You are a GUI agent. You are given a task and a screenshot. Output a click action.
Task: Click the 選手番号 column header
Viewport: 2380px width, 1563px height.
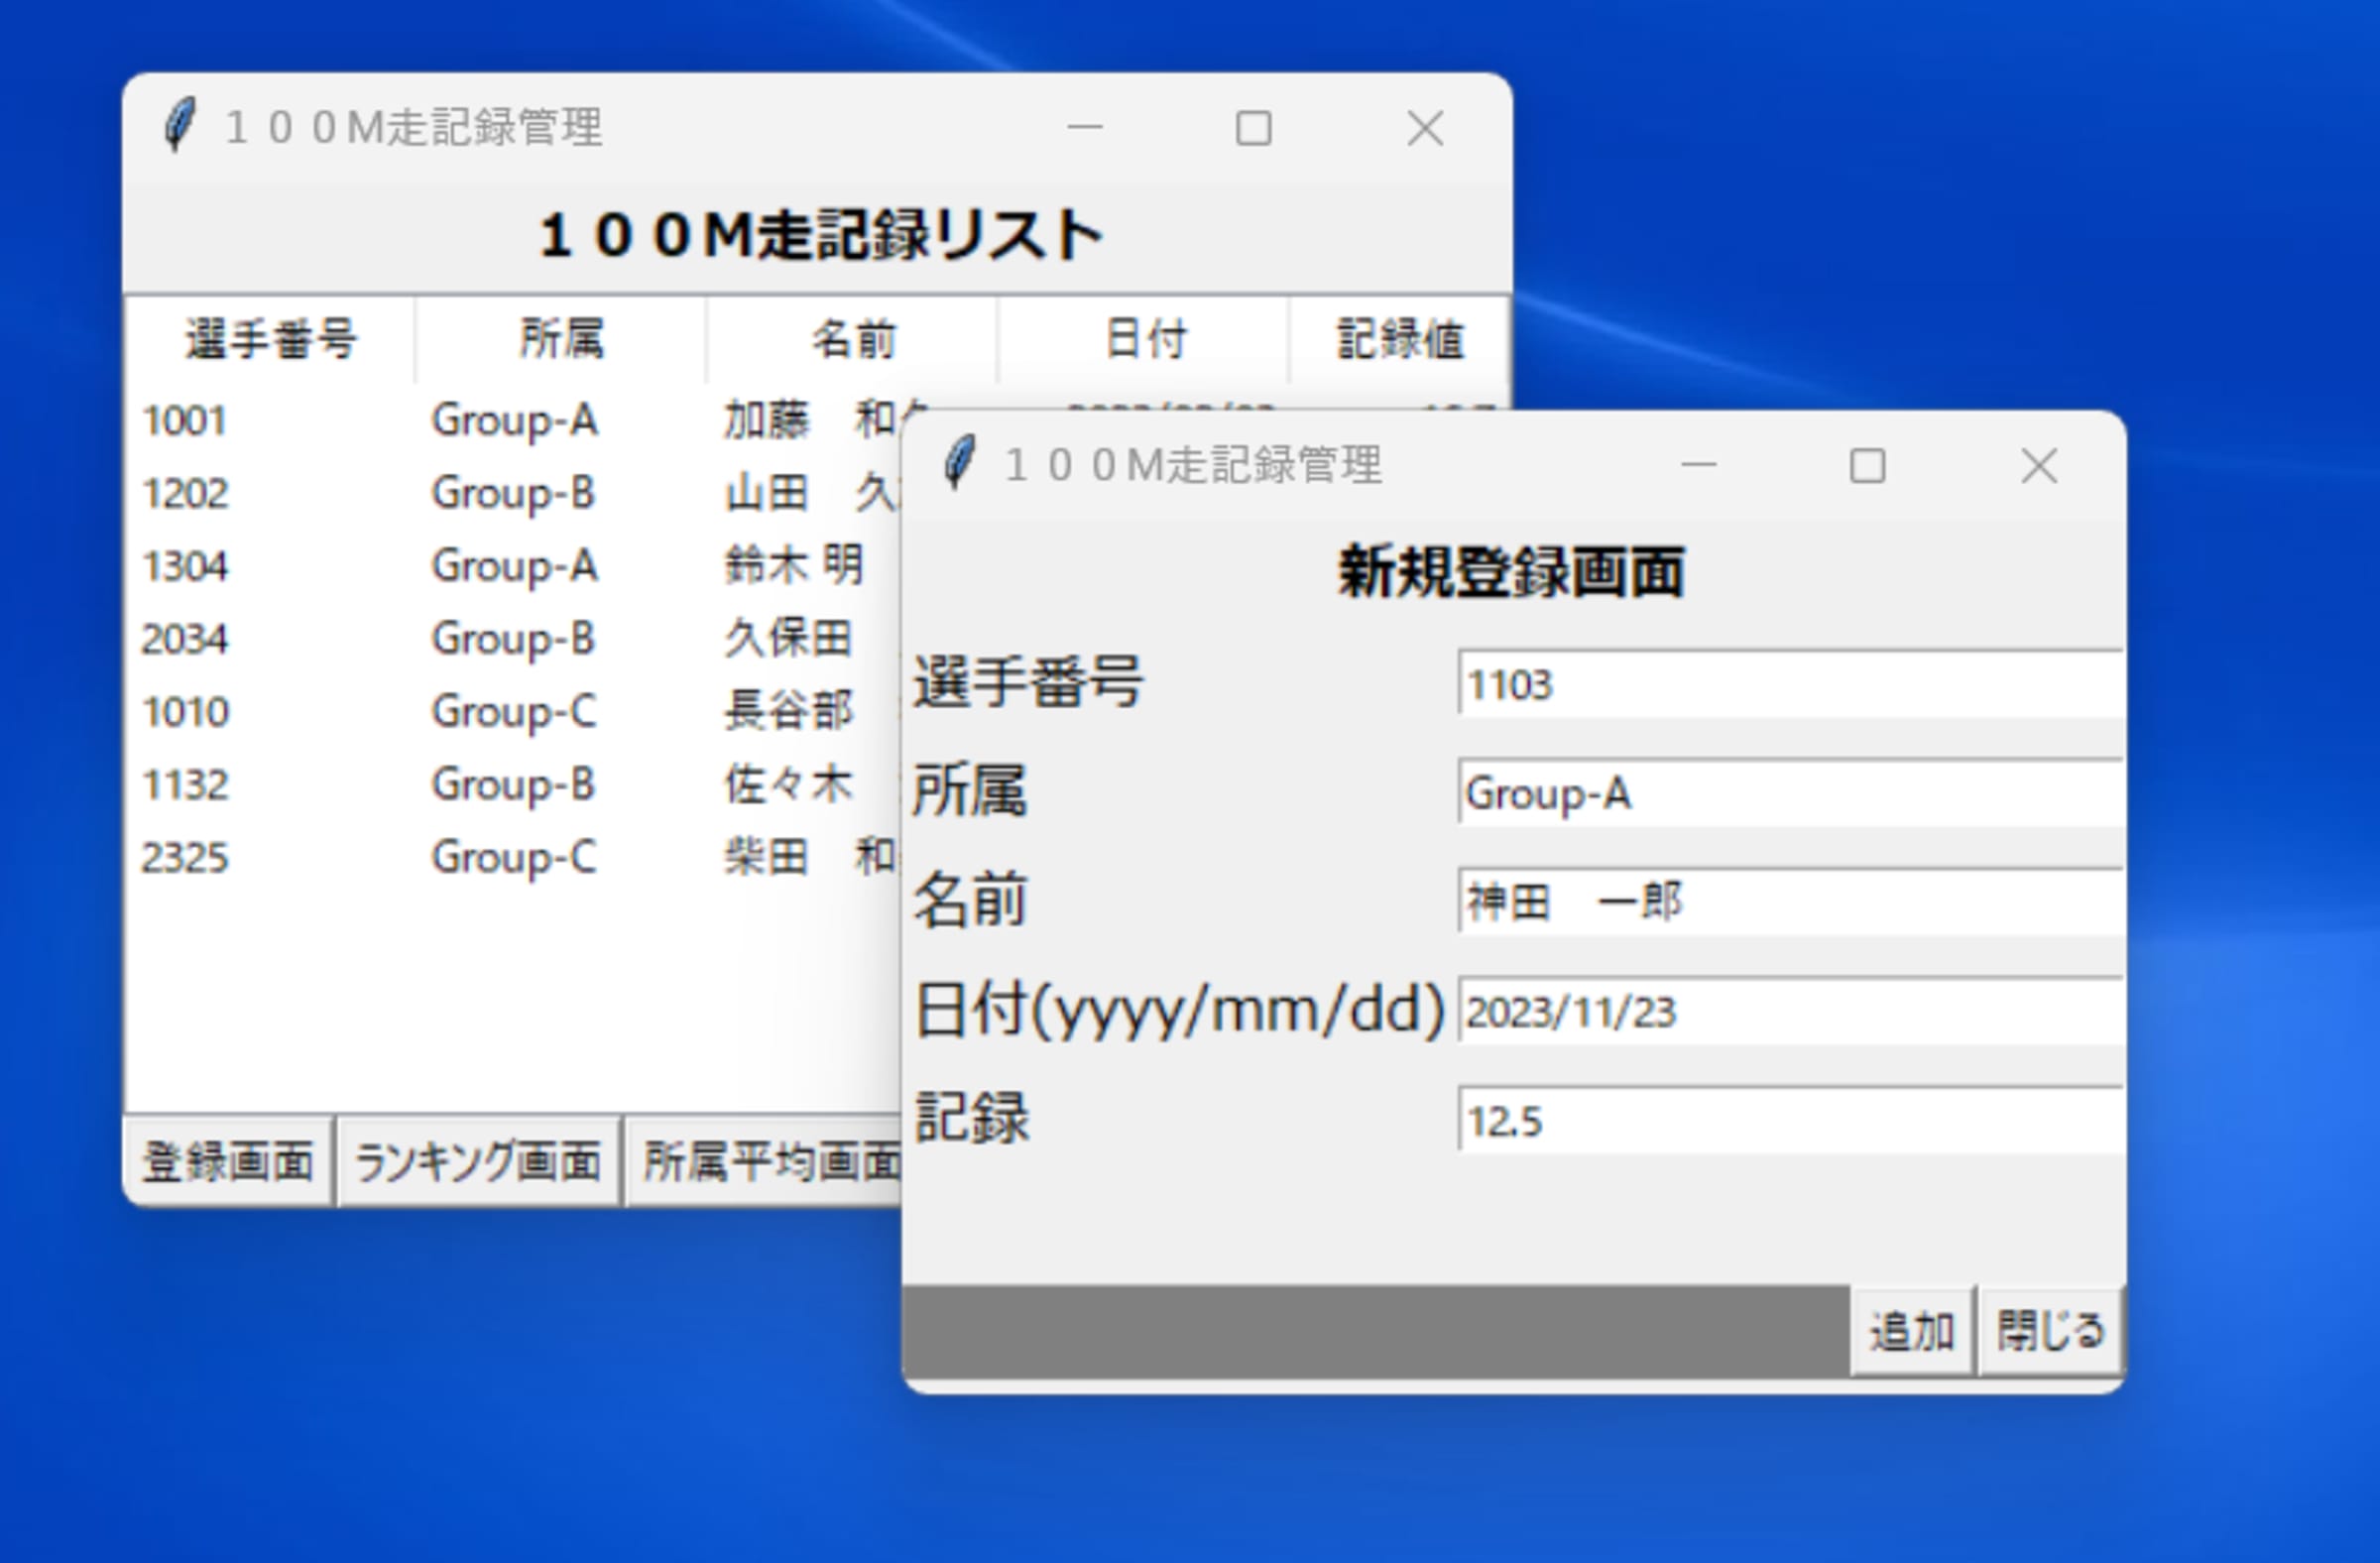(x=270, y=339)
